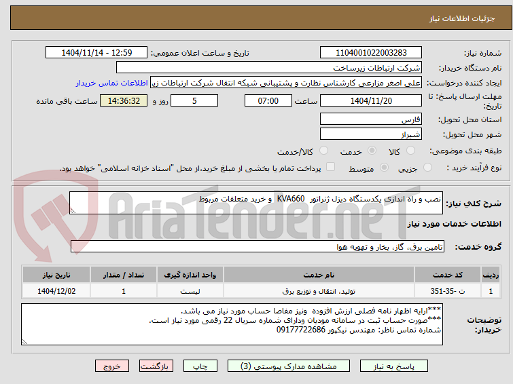Click the 'پاسخ به نیاز' button

click(394, 366)
